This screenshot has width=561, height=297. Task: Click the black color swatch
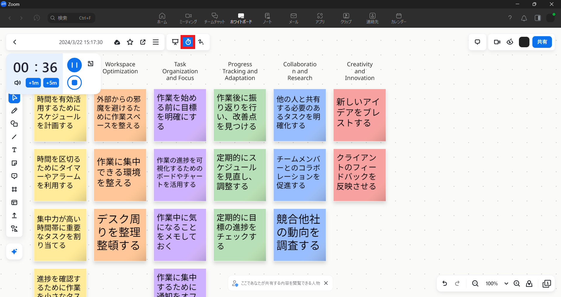524,42
